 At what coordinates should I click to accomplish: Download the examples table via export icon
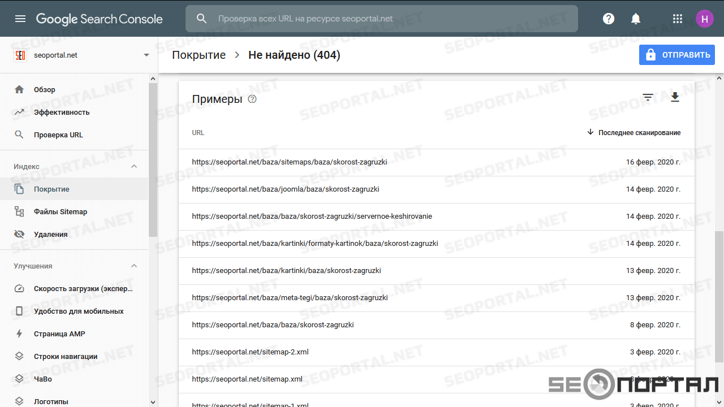point(675,98)
